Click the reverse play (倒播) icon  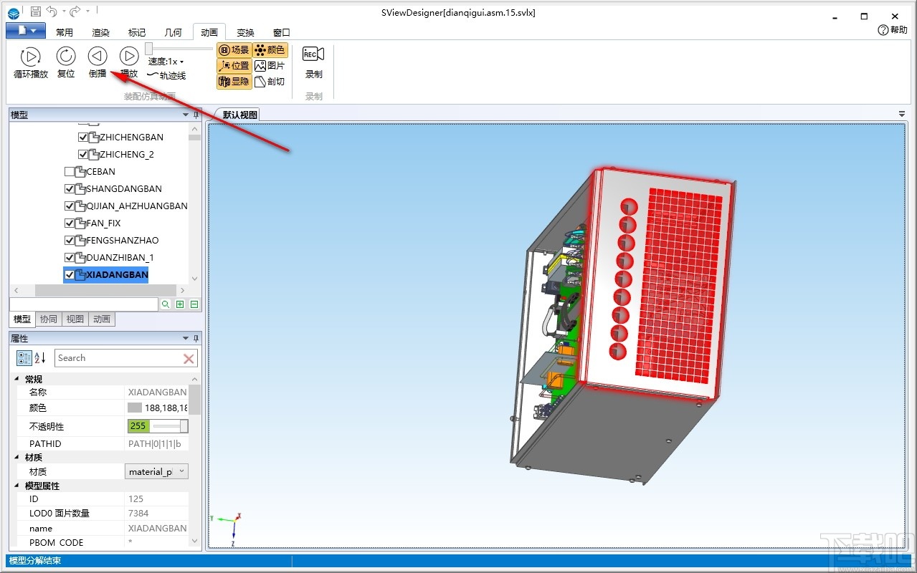tap(98, 57)
